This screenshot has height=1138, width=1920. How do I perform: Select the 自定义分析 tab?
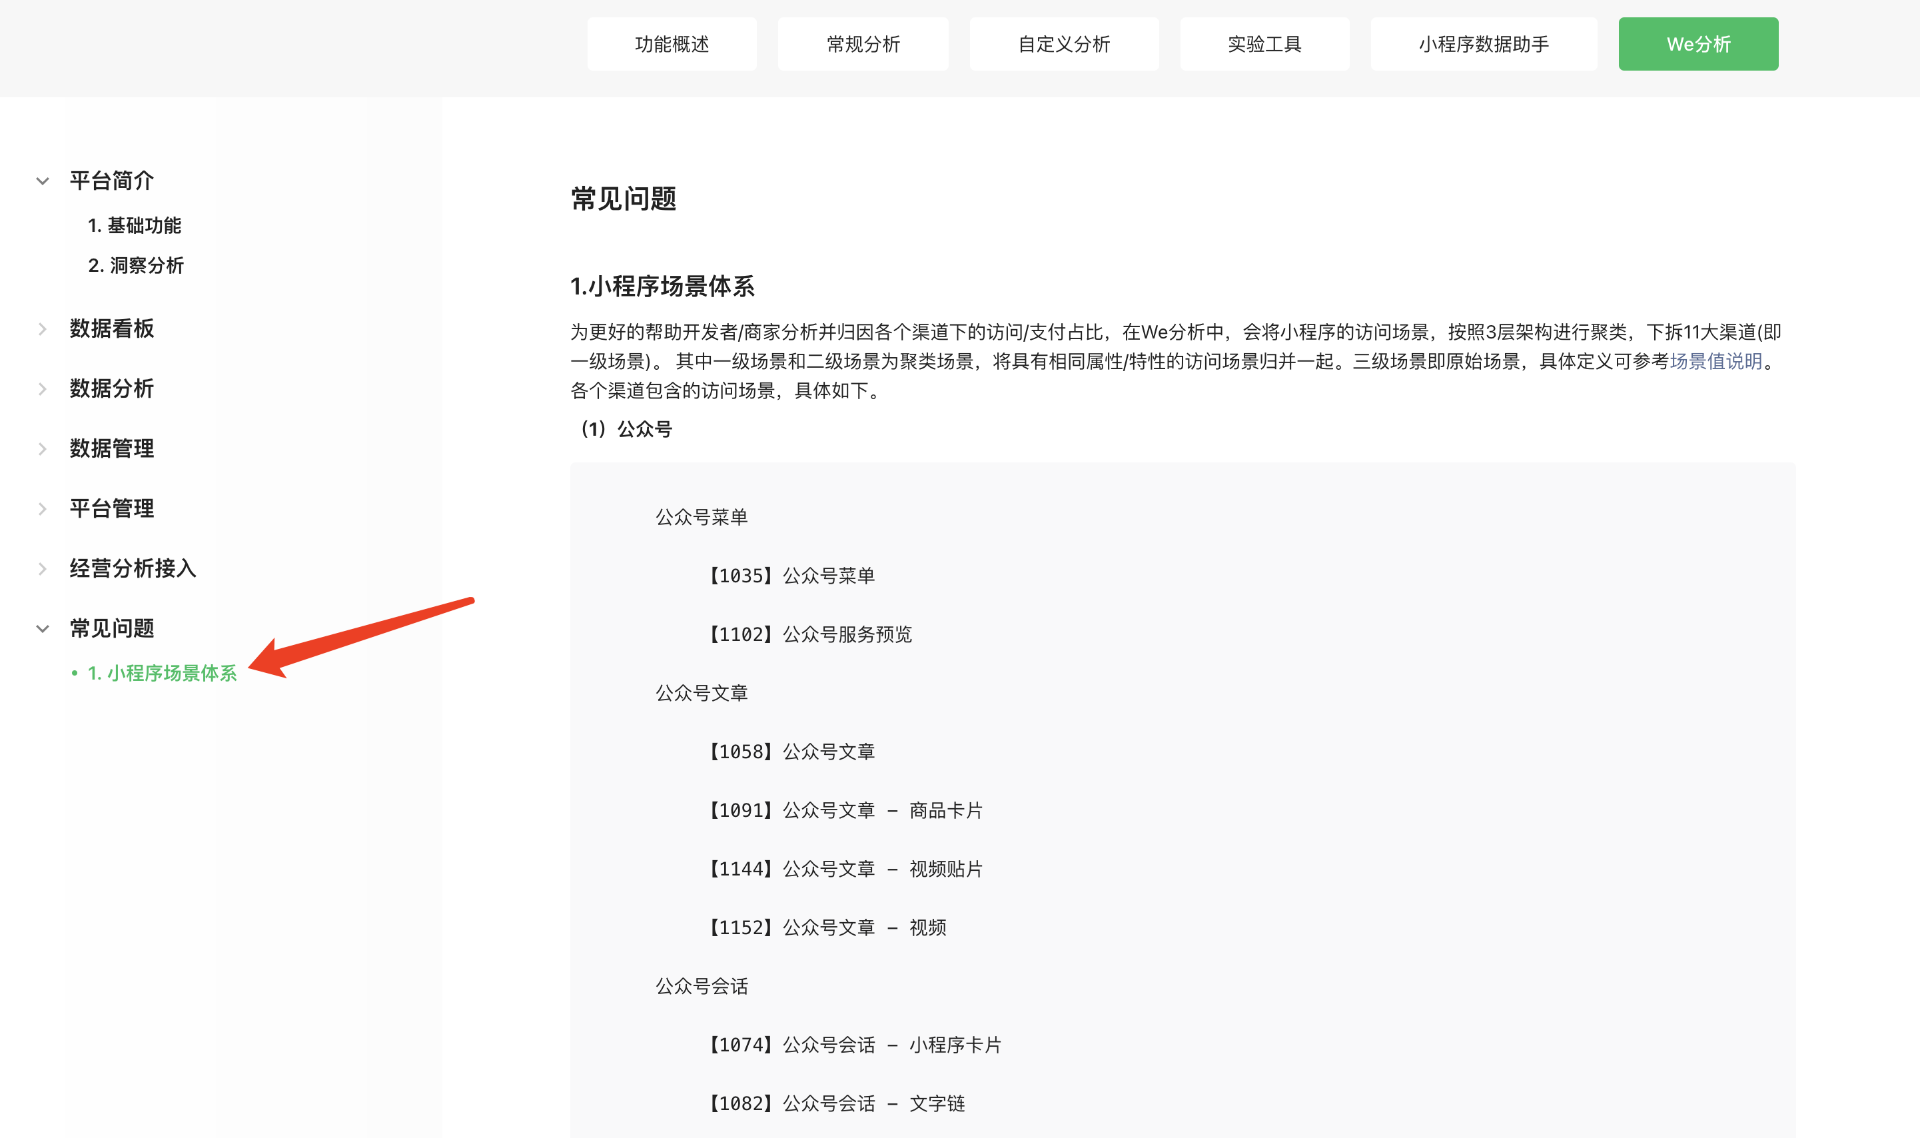tap(1063, 45)
